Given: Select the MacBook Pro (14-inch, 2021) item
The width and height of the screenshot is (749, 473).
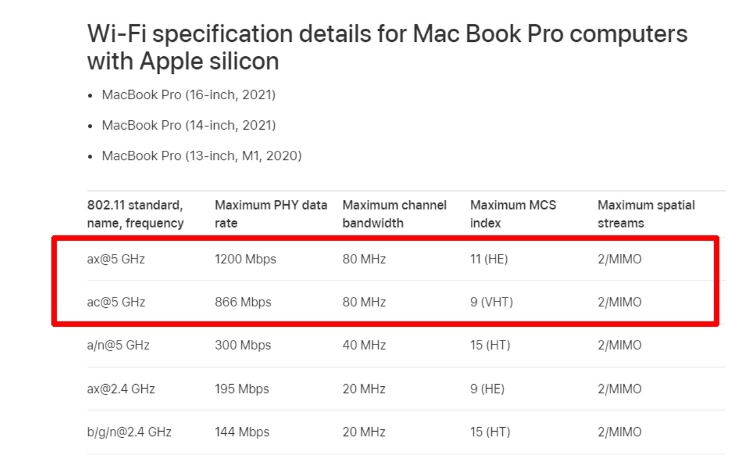Looking at the screenshot, I should point(189,125).
